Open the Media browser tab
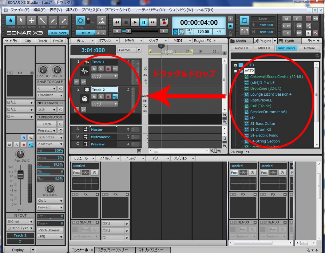 241,41
